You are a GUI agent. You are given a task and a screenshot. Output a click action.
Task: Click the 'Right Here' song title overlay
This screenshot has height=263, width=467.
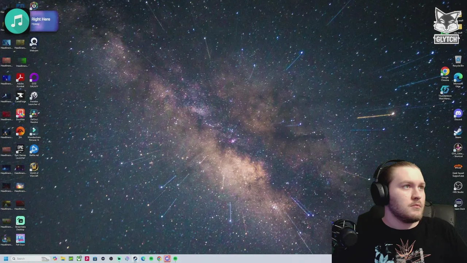click(x=40, y=19)
